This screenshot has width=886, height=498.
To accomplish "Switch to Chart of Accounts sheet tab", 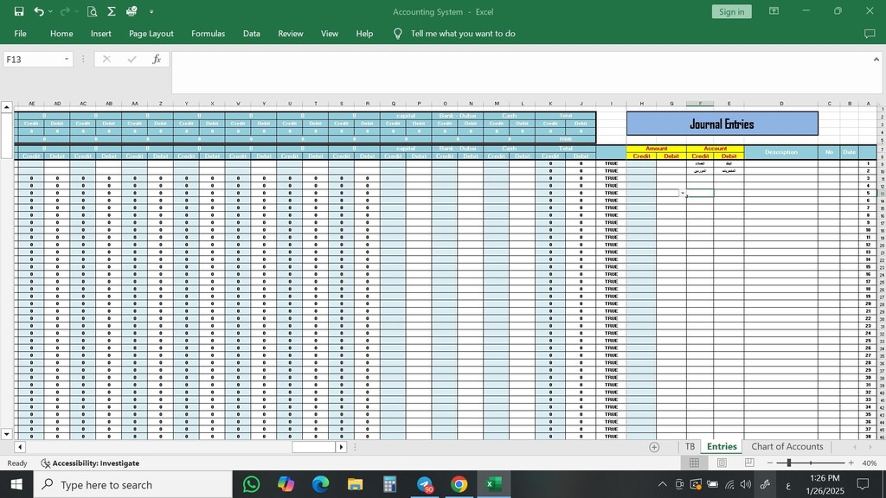I will 787,447.
